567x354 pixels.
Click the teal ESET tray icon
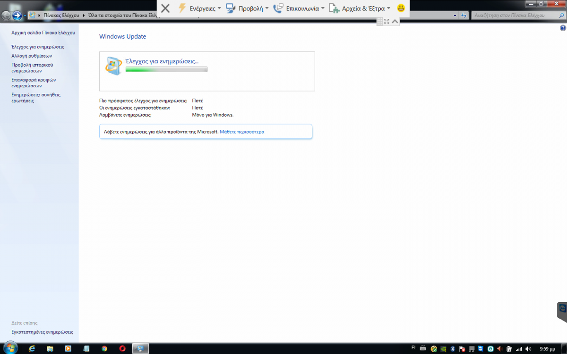[x=490, y=349]
